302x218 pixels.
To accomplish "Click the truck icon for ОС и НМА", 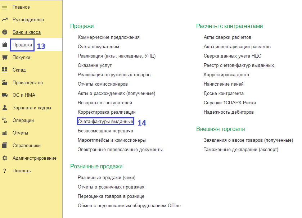I will (x=5, y=95).
